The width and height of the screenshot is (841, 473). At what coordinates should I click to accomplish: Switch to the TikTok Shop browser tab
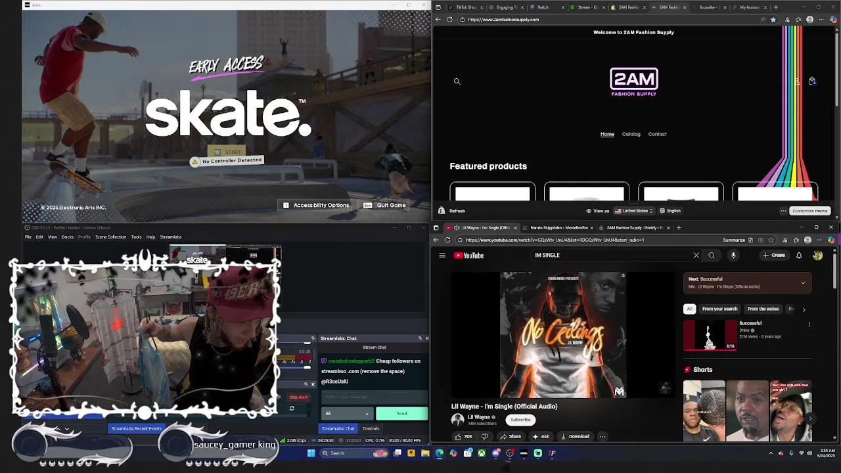(465, 7)
